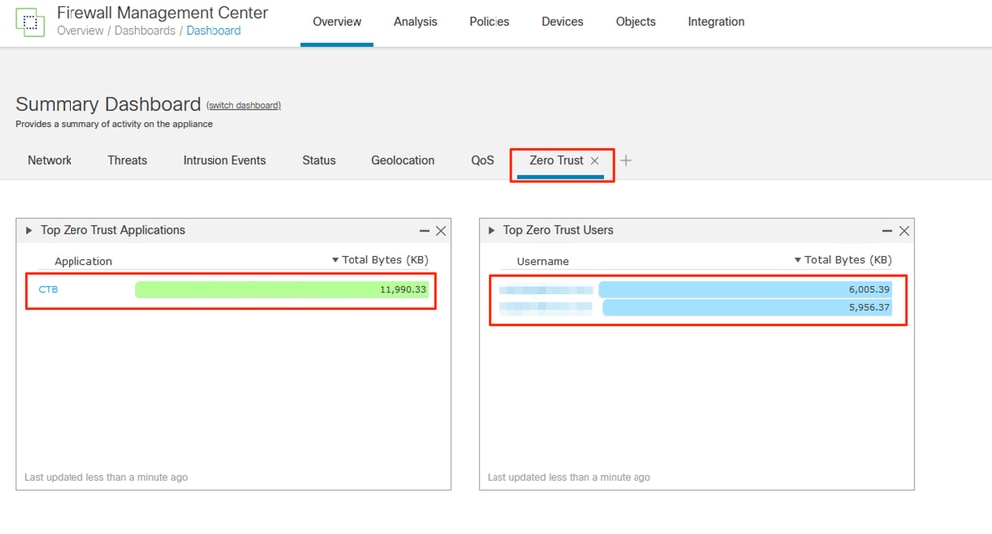Minimize the Top Zero Trust Users widget

pos(887,231)
